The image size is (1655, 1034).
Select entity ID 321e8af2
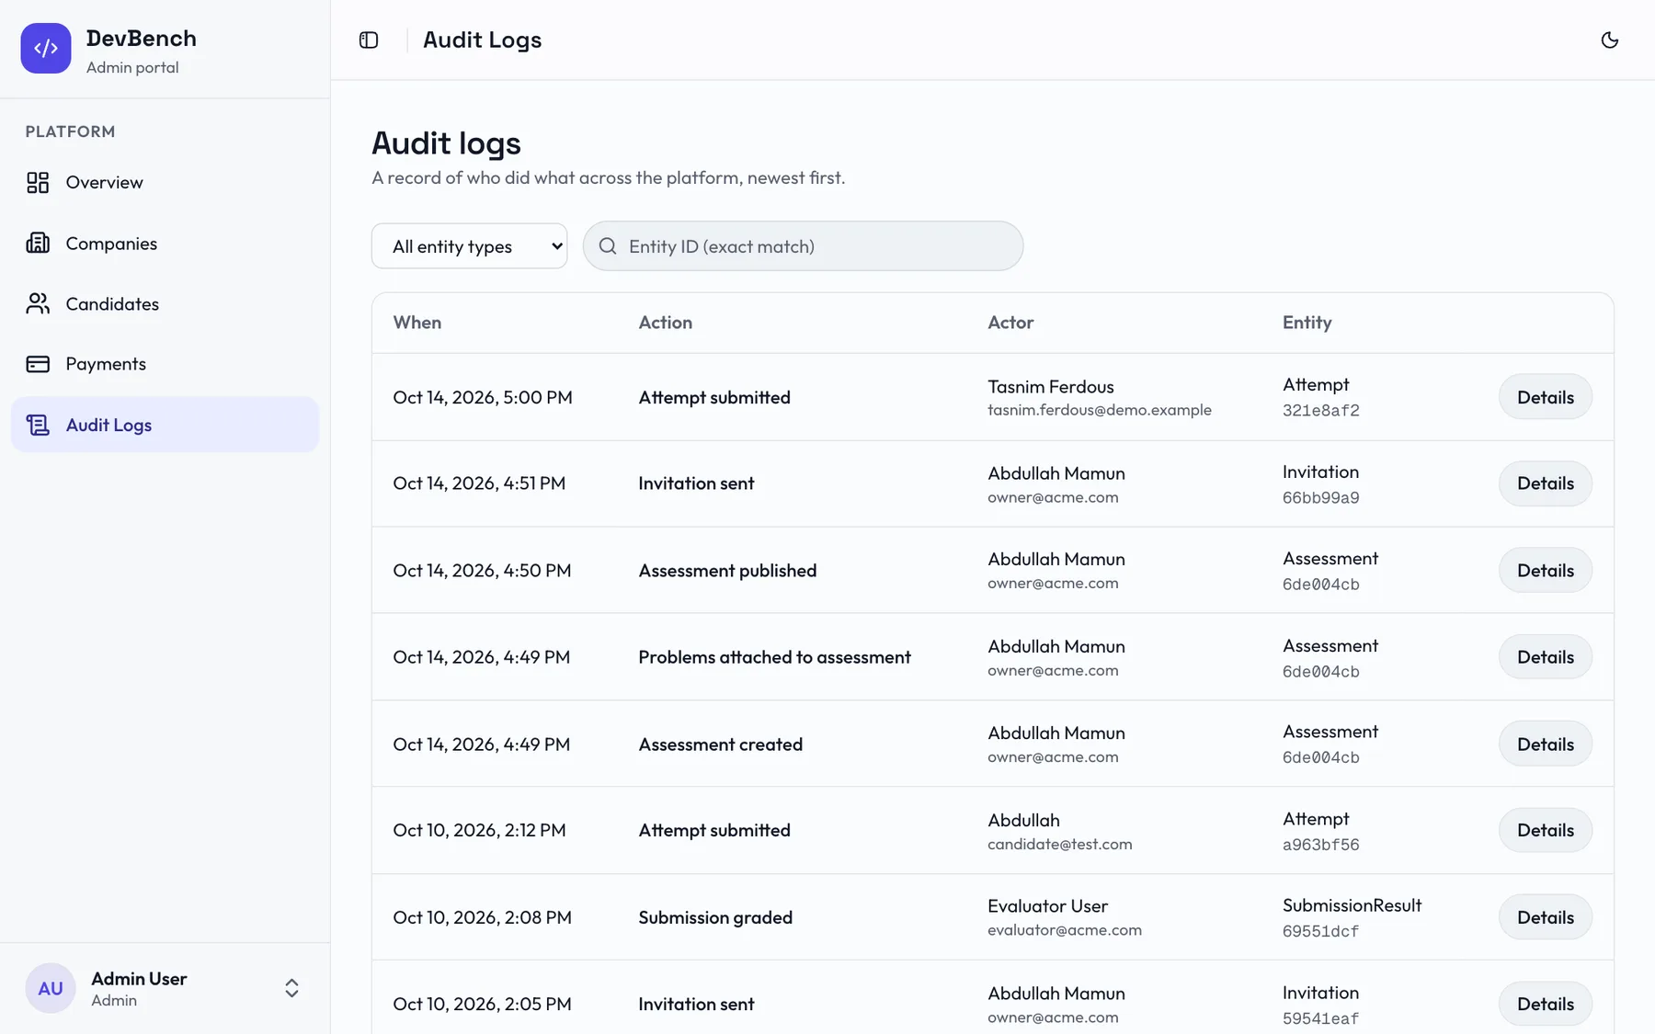coord(1320,411)
